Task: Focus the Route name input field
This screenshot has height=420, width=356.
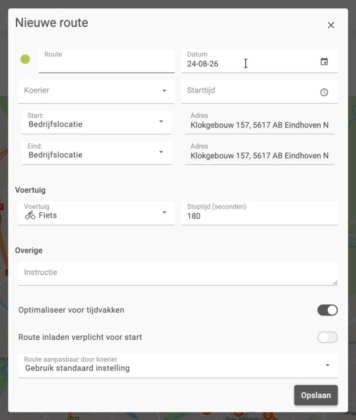Action: [106, 61]
